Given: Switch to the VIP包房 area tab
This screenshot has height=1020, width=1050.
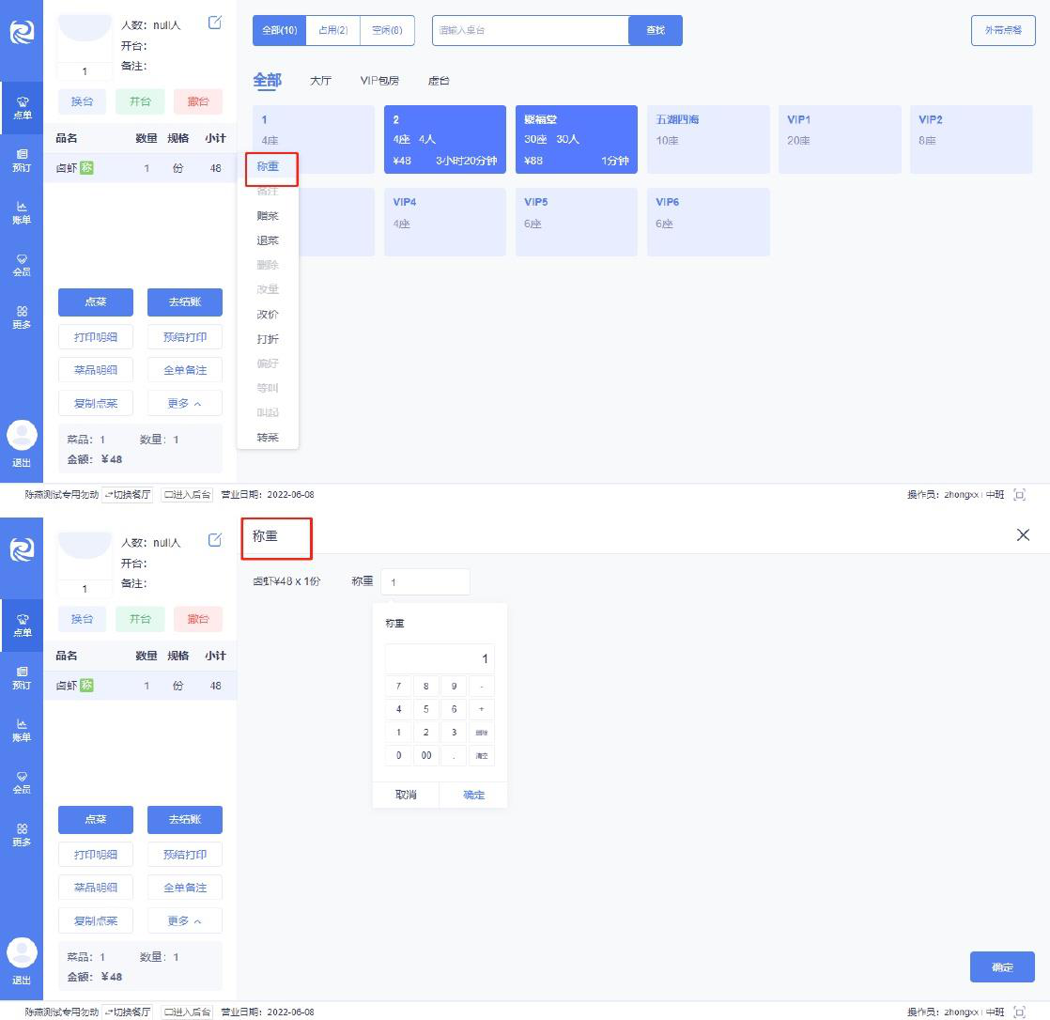Looking at the screenshot, I should [379, 81].
